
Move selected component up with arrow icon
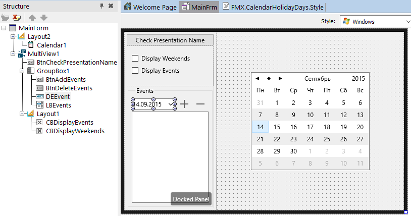tap(32, 18)
